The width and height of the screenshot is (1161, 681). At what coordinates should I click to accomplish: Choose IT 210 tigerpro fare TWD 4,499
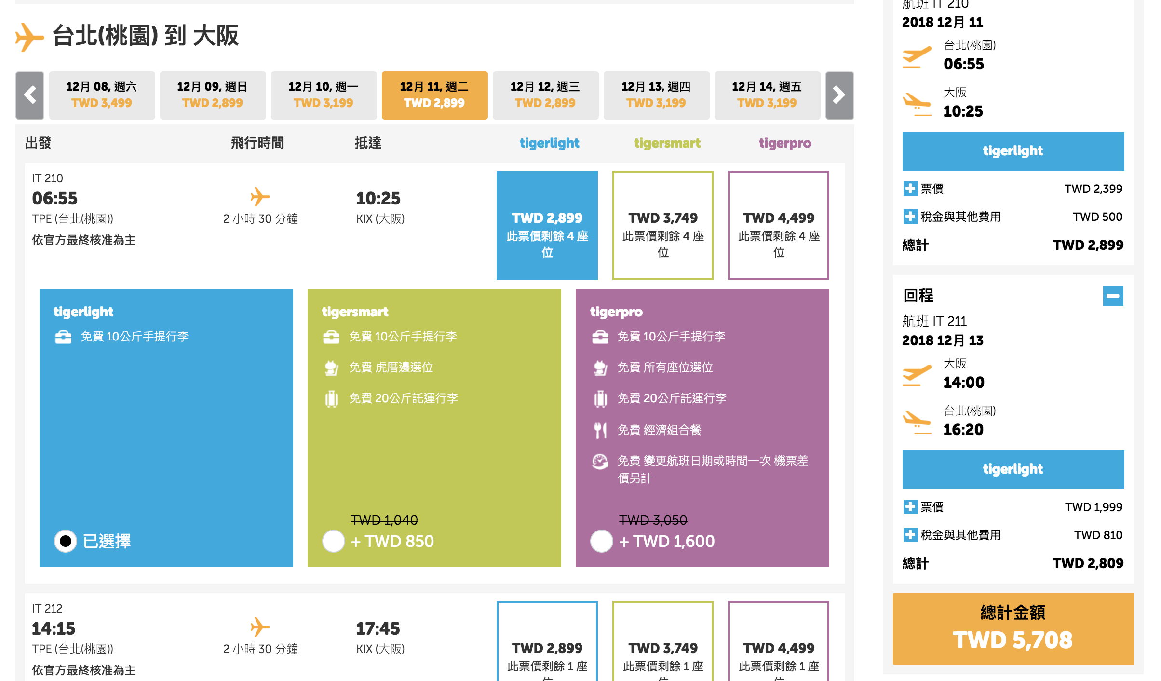tap(779, 225)
